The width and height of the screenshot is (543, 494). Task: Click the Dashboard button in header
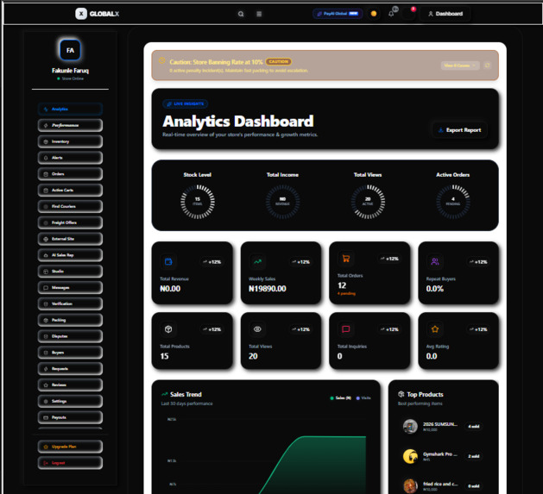pos(445,14)
